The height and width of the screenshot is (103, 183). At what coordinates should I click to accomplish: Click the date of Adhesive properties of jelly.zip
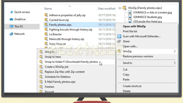(107, 15)
